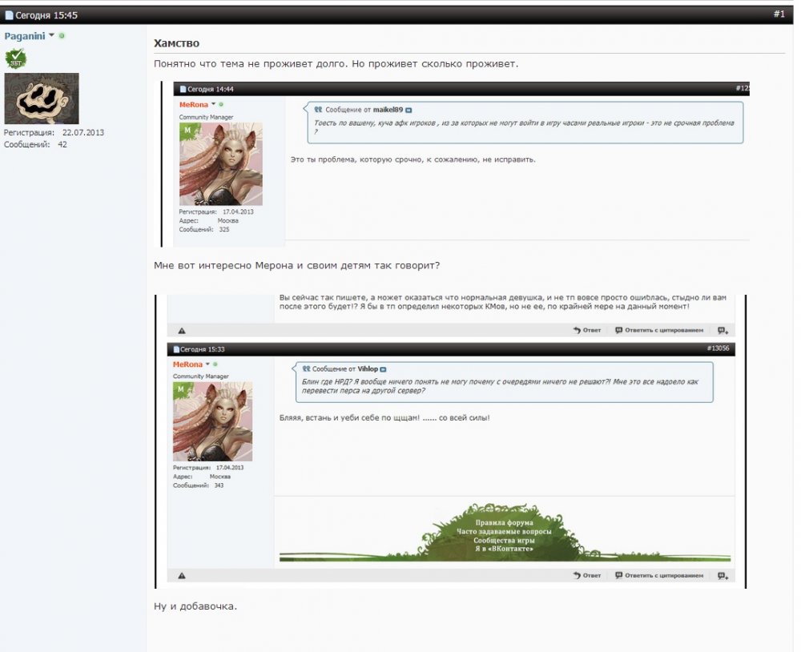
Task: Expand MeRona user menu in 14:44 post
Action: pyautogui.click(x=213, y=105)
